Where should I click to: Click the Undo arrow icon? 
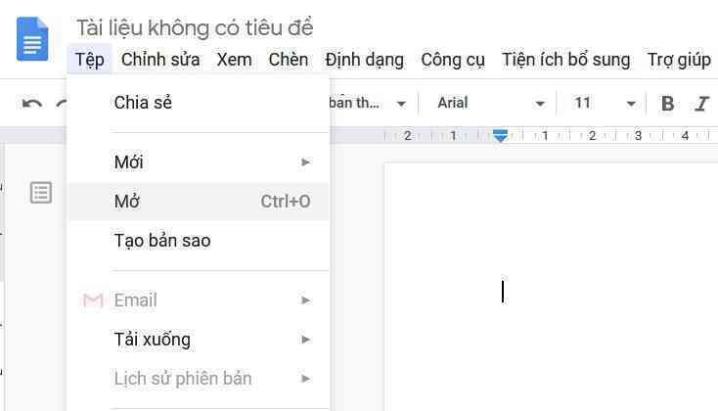pyautogui.click(x=32, y=103)
